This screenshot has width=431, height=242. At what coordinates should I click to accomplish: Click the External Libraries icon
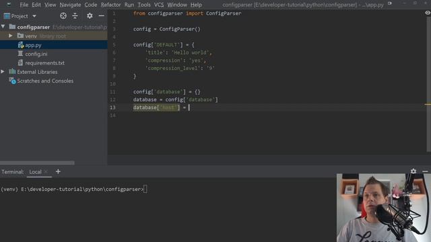12,72
